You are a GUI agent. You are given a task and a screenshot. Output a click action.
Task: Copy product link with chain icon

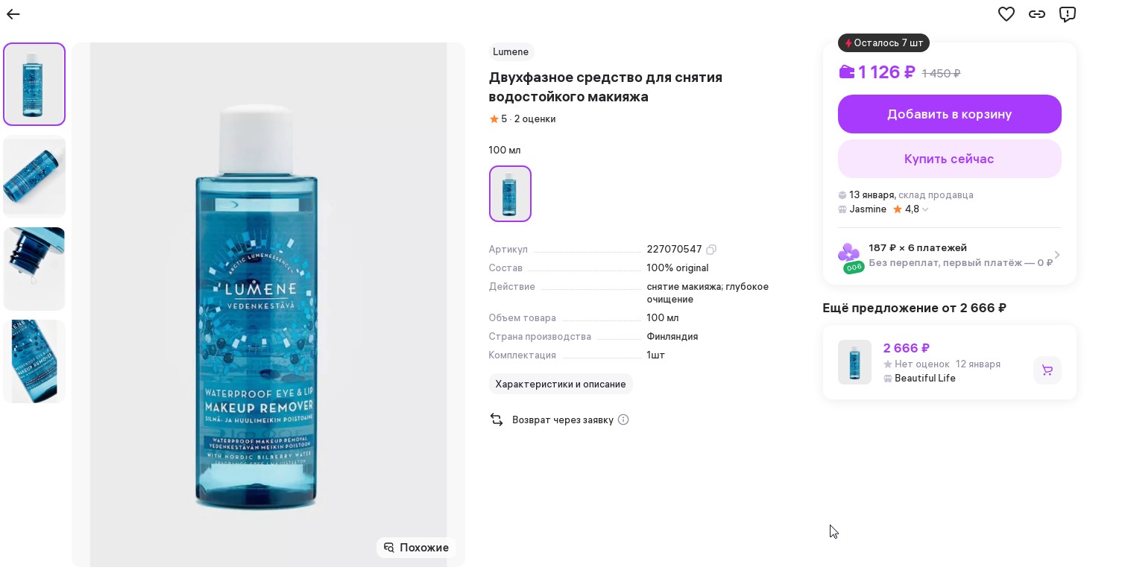pos(1037,14)
